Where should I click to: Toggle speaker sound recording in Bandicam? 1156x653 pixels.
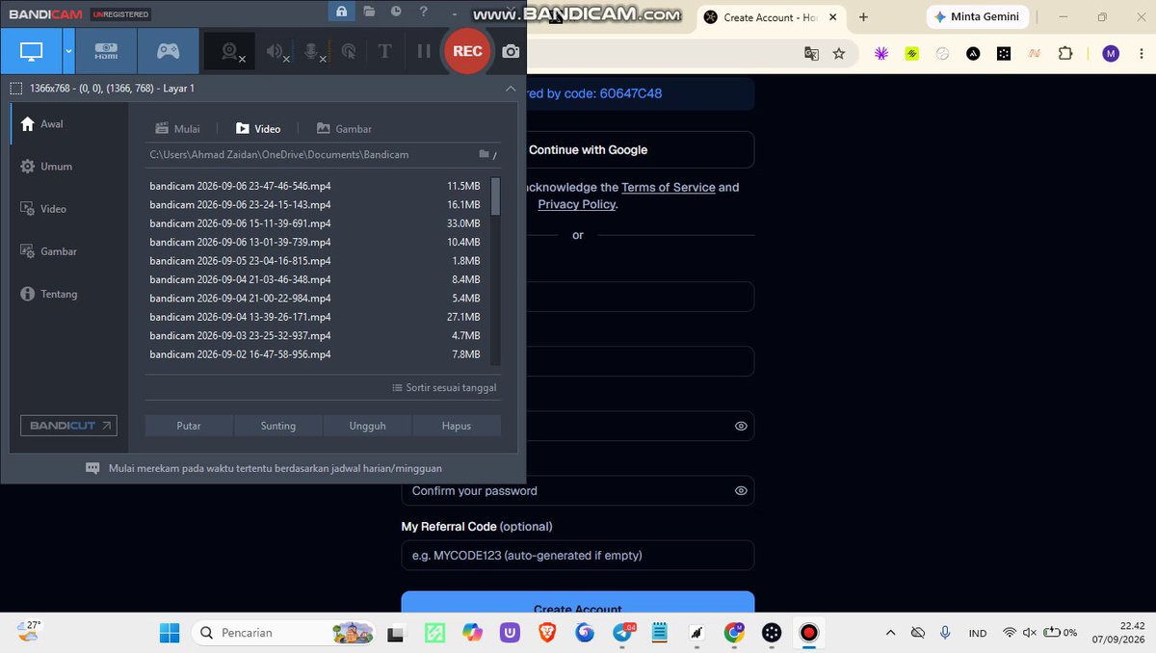pos(277,52)
